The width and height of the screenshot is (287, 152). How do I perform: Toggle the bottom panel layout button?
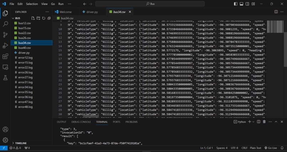coord(241,4)
